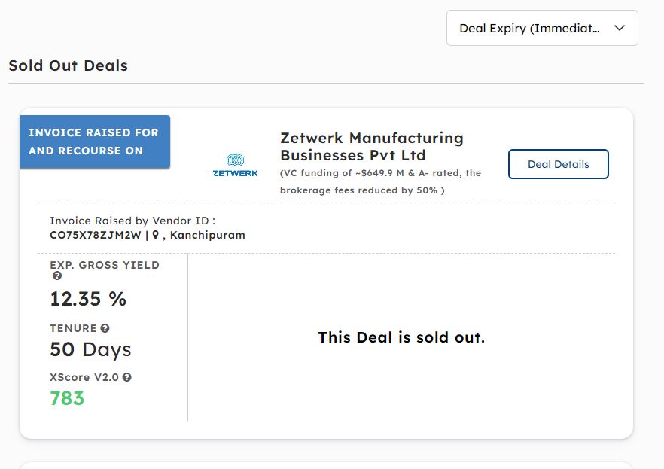Click the XScore V2.0 help icon
This screenshot has height=469, width=664.
[x=127, y=377]
